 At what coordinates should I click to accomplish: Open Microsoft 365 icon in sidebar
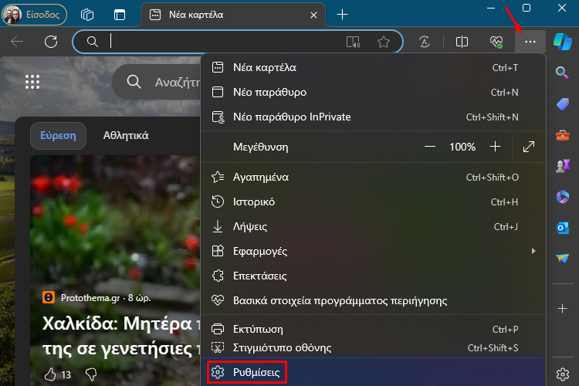[562, 197]
